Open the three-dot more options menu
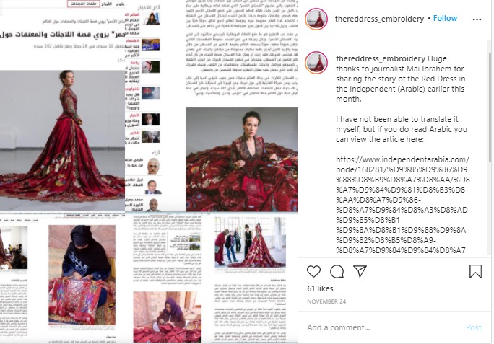The height and width of the screenshot is (344, 494). click(477, 19)
